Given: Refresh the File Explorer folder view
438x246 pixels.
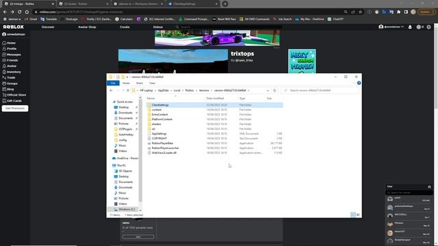Looking at the screenshot, I should click(x=274, y=90).
